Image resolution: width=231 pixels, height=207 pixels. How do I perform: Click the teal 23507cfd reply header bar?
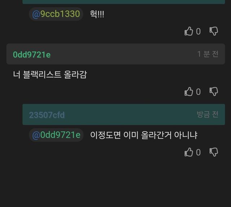click(124, 114)
